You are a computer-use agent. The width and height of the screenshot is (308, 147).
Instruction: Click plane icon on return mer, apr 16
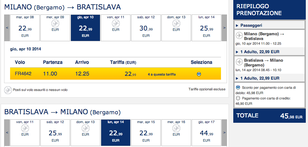point(177,128)
